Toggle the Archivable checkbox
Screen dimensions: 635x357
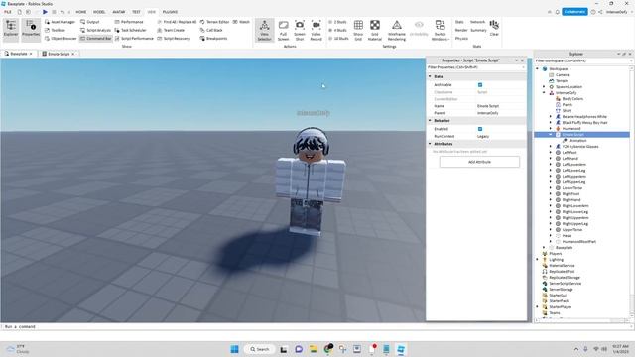(480, 85)
